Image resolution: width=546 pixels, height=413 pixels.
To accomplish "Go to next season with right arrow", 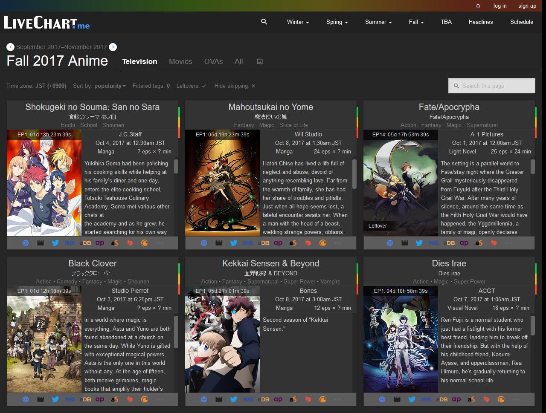I will 113,47.
